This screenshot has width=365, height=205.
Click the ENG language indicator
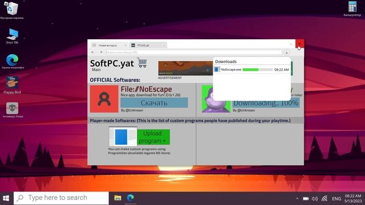(x=336, y=199)
